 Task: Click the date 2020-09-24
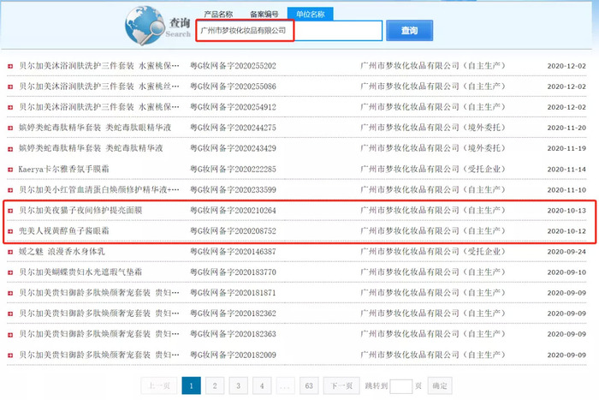(566, 252)
